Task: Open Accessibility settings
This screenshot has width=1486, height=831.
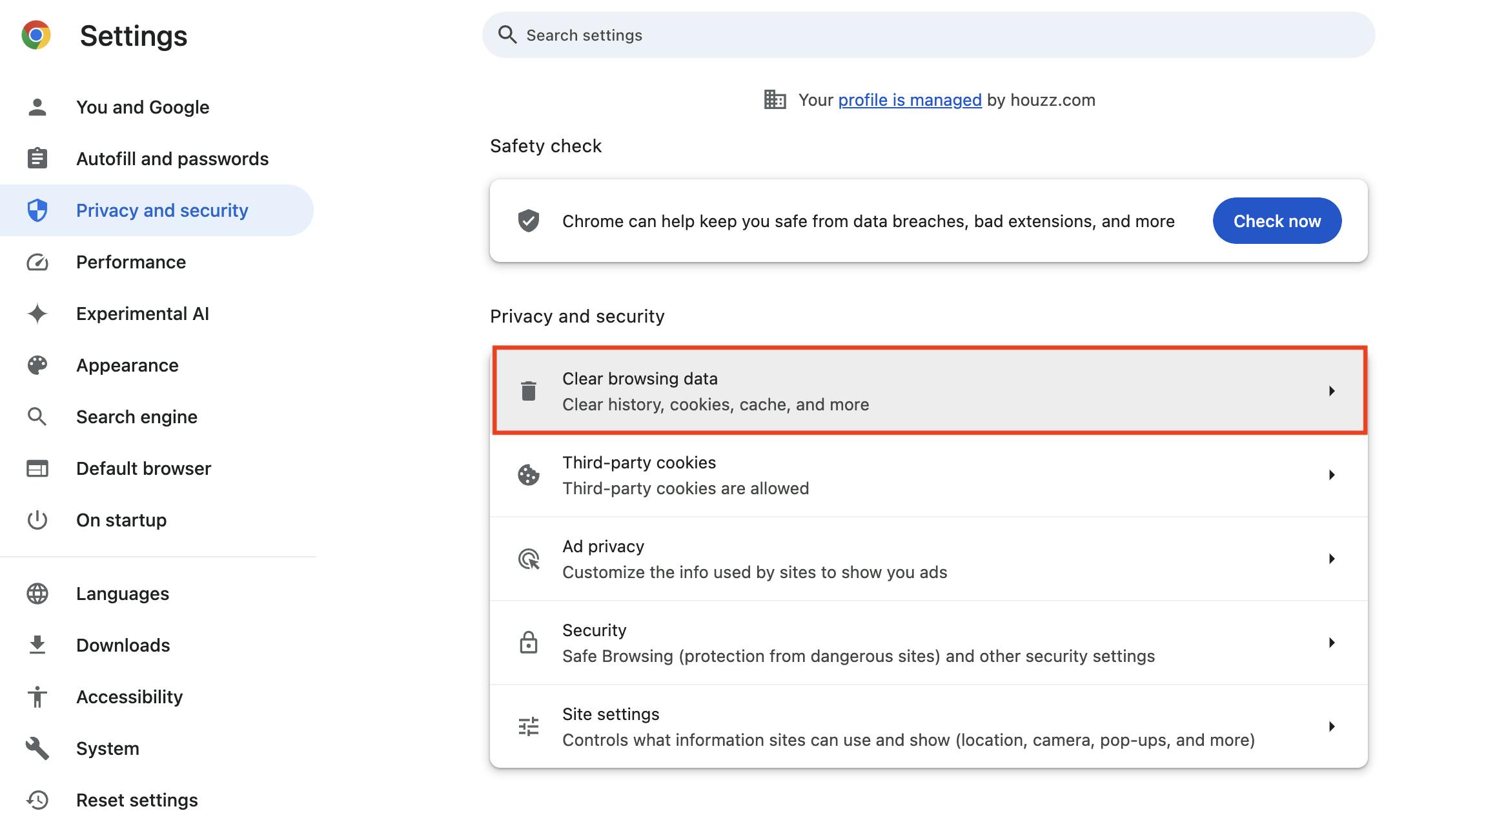Action: (x=157, y=697)
